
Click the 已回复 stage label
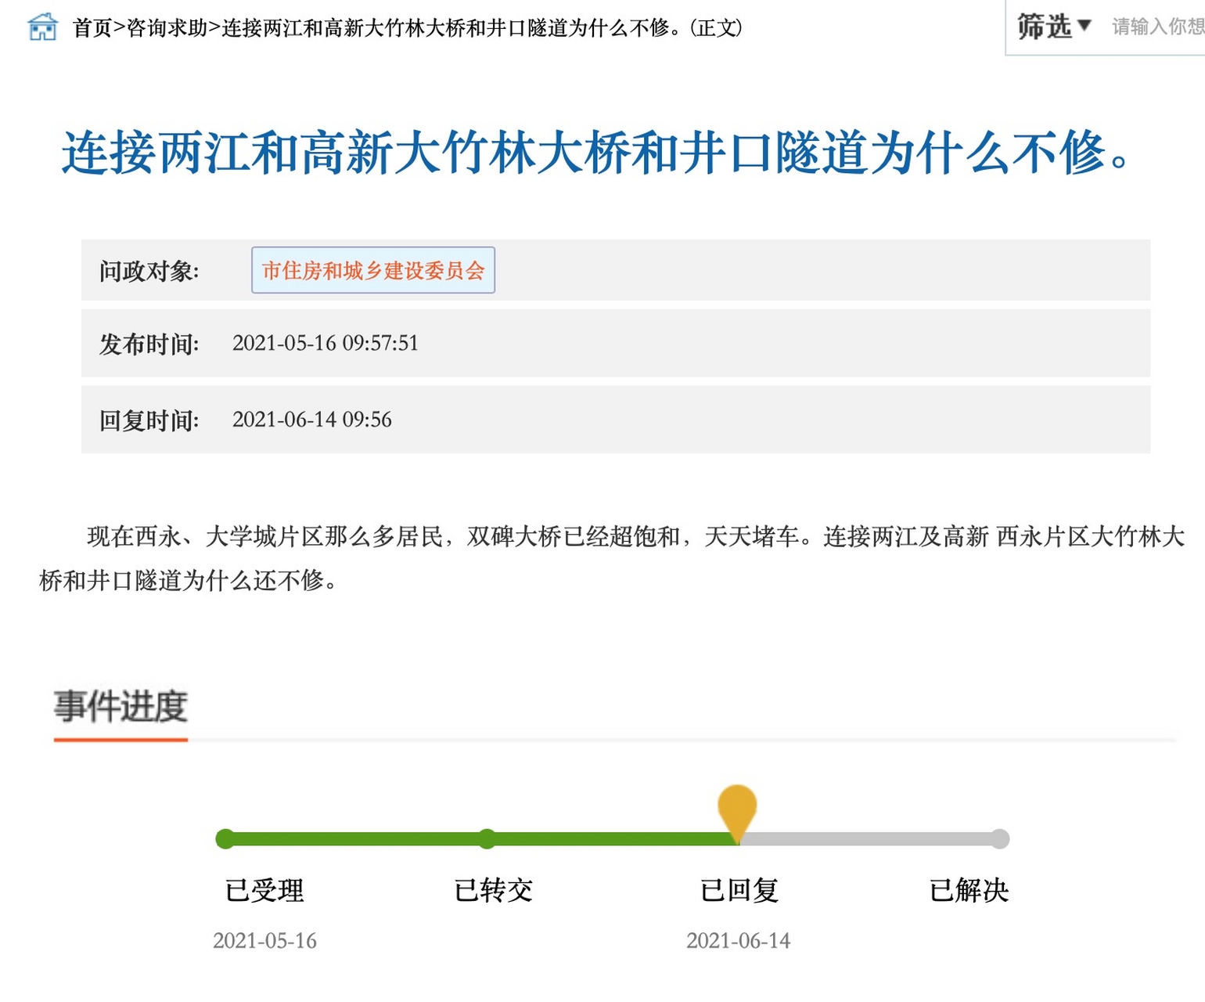739,890
